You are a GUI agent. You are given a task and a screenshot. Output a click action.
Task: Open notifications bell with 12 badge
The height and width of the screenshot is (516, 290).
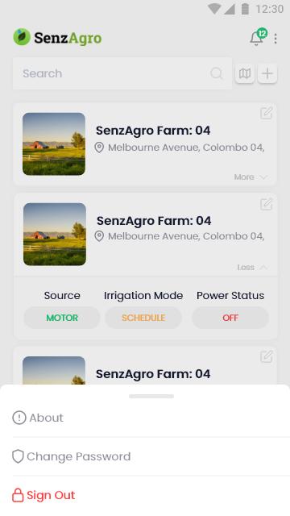(x=258, y=37)
